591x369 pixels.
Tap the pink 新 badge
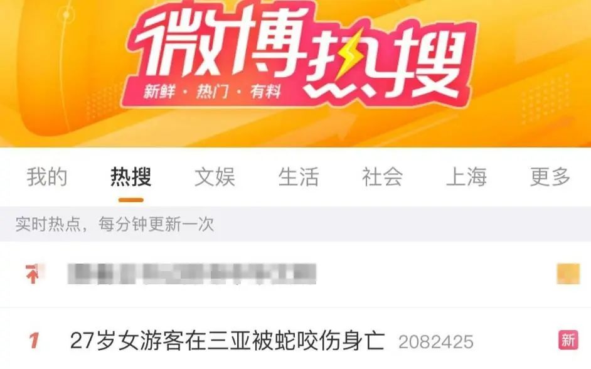pos(568,340)
